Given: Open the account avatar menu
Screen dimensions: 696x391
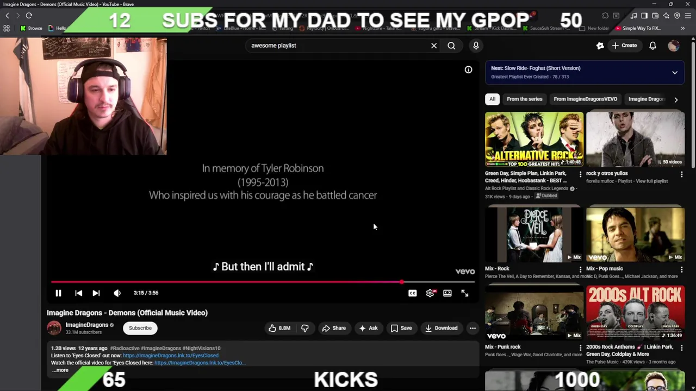Looking at the screenshot, I should 674,46.
